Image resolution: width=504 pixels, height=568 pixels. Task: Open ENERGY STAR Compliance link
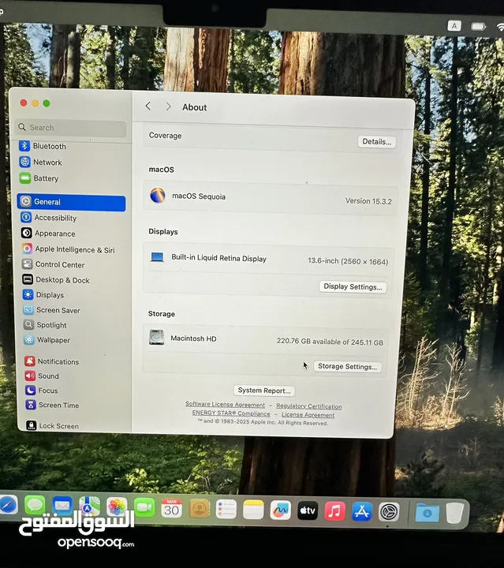coord(231,413)
